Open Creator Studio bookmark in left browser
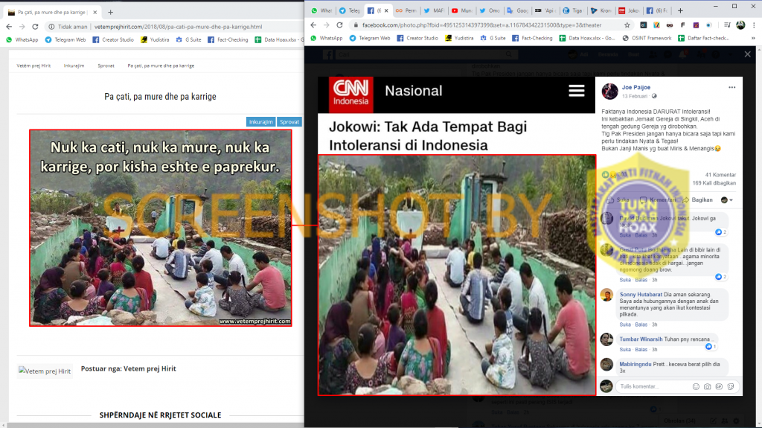This screenshot has width=762, height=428. [113, 40]
